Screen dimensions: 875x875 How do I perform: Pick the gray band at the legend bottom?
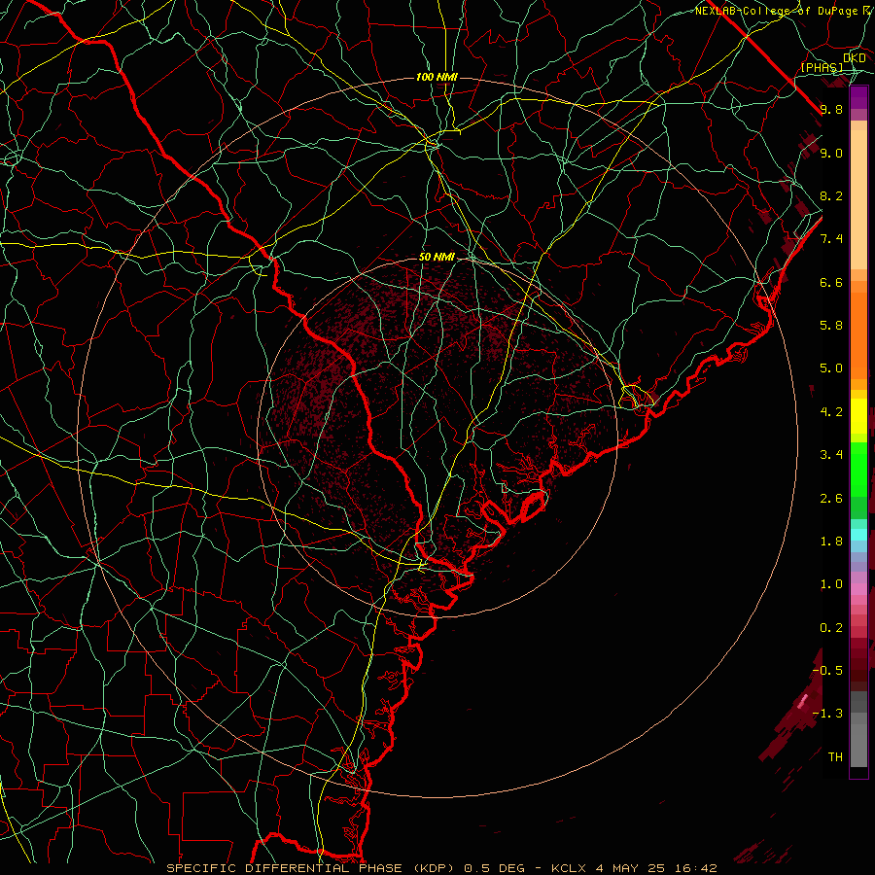(x=858, y=742)
